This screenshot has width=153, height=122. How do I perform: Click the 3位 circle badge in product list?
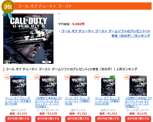(67, 77)
